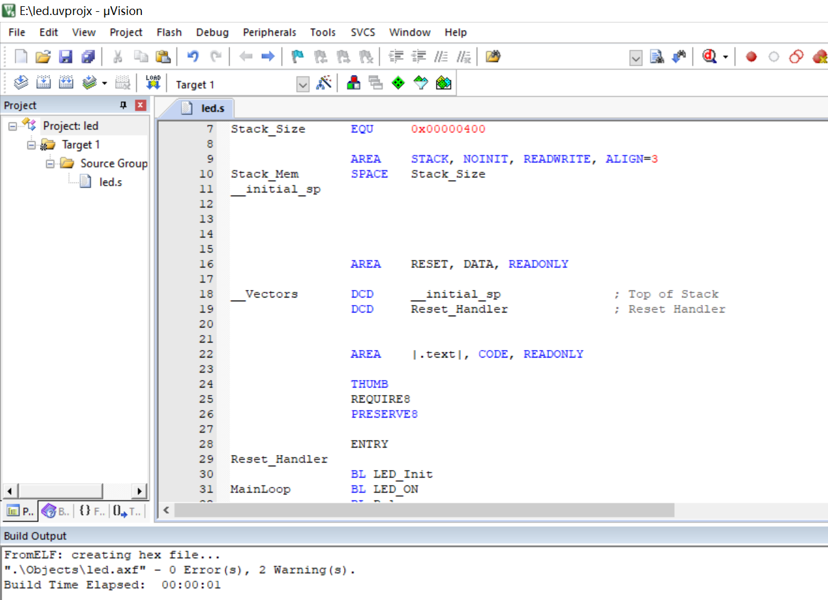
Task: Open the Project menu
Action: coord(126,32)
